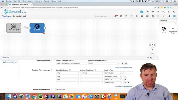Zoom in the canvas with plus
Screen dimensions: 178x100
pos(152,50)
